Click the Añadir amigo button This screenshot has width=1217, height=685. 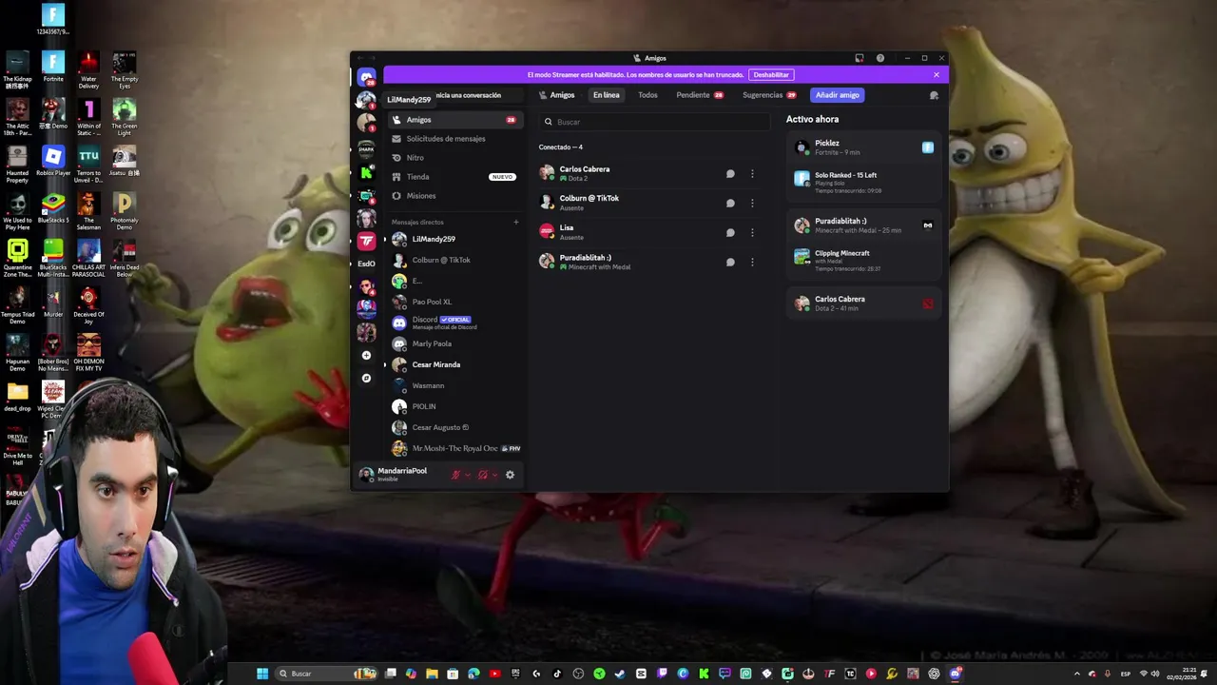838,95
